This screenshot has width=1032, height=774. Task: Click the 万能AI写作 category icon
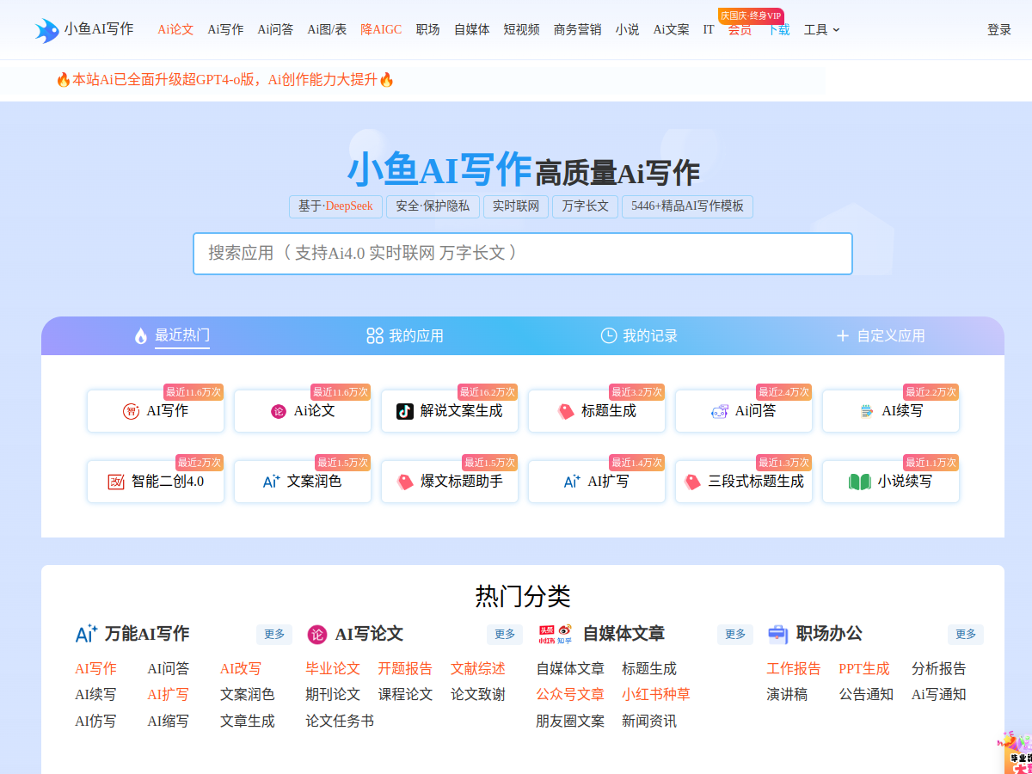coord(87,634)
